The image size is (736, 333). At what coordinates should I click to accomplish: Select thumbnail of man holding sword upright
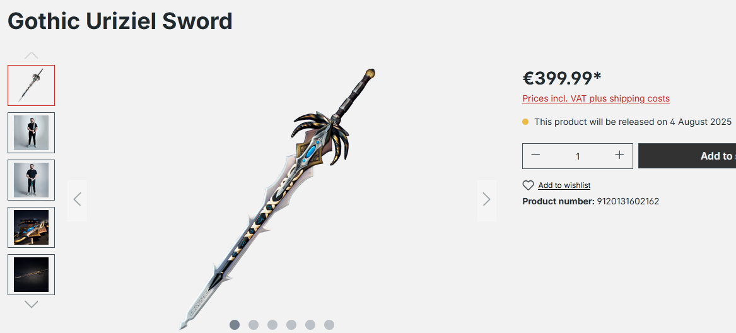31,132
